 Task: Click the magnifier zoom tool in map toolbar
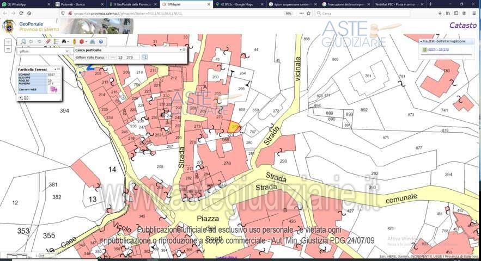22,41
